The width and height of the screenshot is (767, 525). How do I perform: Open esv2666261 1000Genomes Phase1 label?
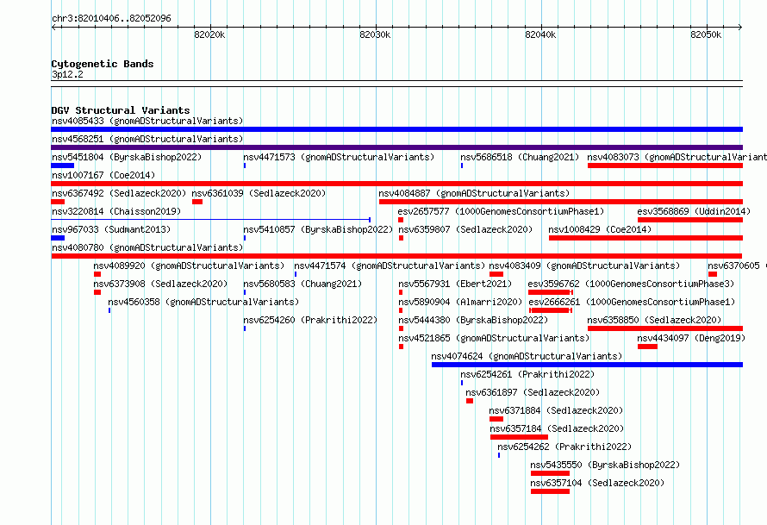[632, 302]
